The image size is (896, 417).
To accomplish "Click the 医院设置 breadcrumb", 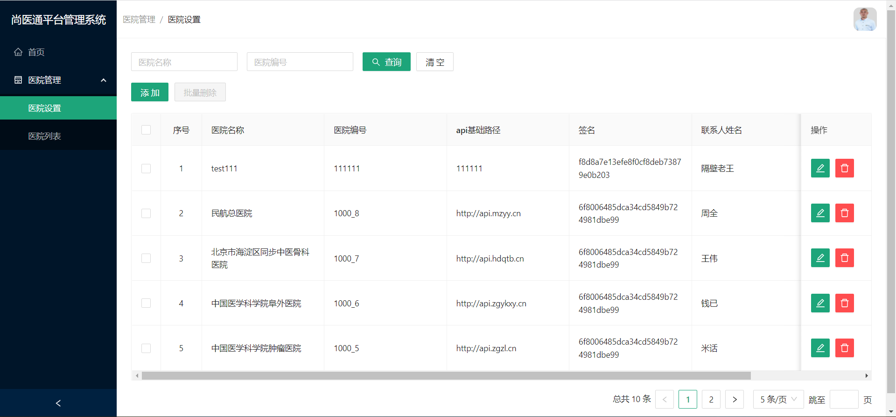I will tap(184, 20).
